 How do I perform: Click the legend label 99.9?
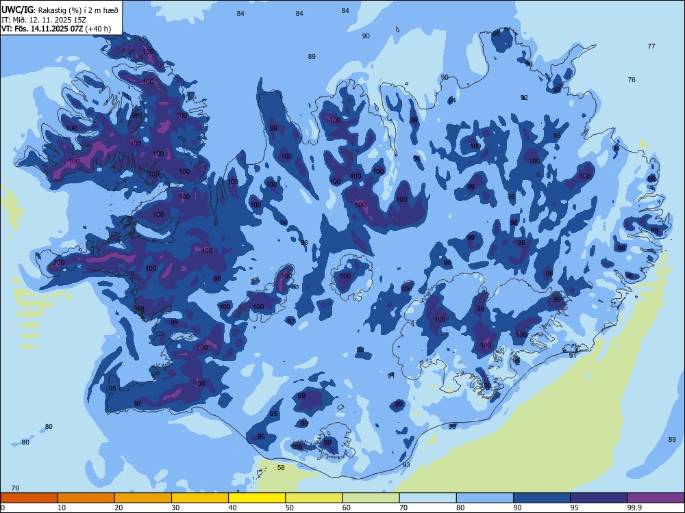pyautogui.click(x=634, y=508)
